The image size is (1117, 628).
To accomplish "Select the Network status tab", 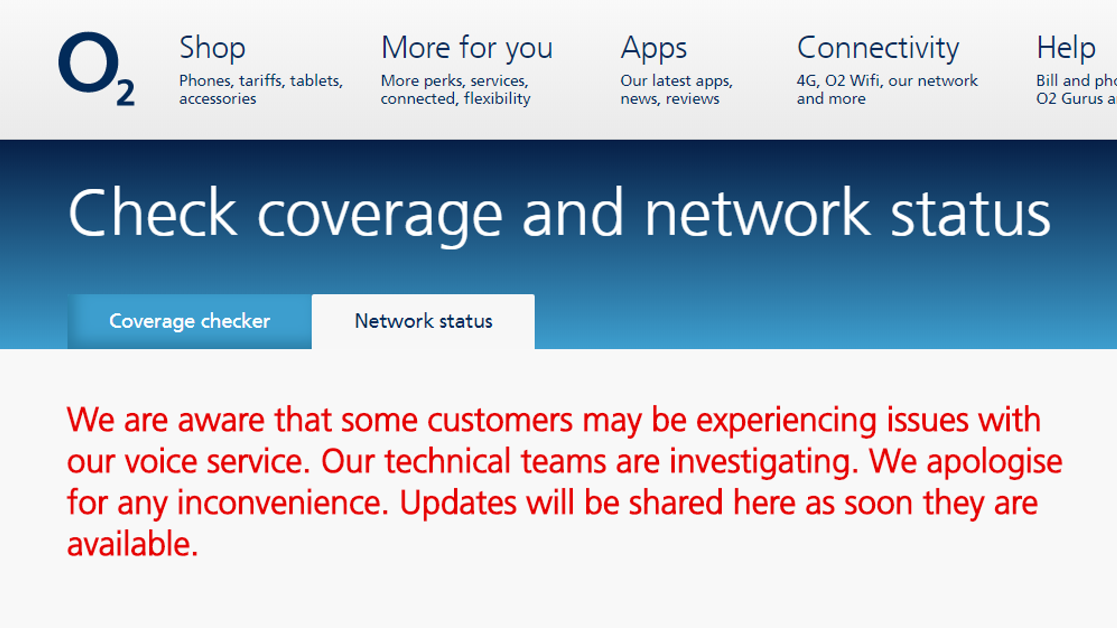I will click(423, 321).
